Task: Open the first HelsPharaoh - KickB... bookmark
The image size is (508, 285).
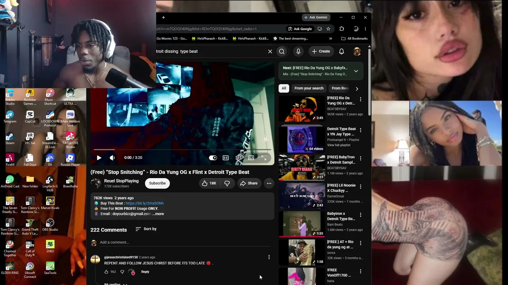Action: coord(210,38)
